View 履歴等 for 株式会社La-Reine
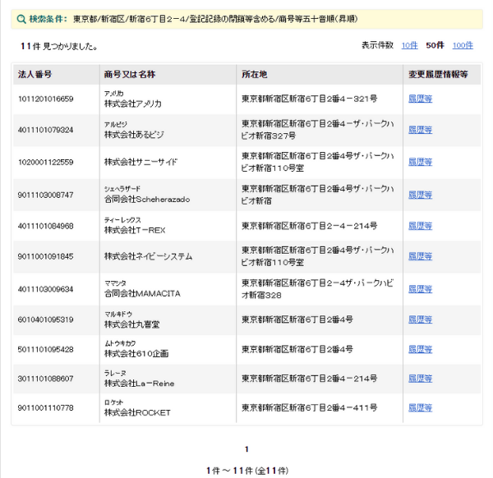The height and width of the screenshot is (478, 493). (x=420, y=379)
